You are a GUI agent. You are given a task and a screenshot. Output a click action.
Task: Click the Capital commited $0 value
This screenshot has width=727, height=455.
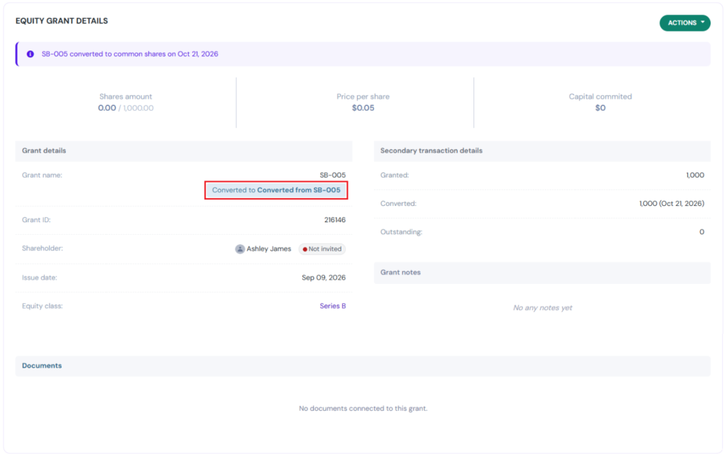click(601, 108)
